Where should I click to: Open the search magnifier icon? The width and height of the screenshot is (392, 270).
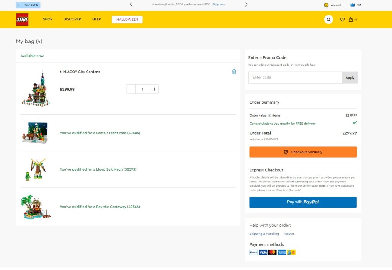pos(328,20)
